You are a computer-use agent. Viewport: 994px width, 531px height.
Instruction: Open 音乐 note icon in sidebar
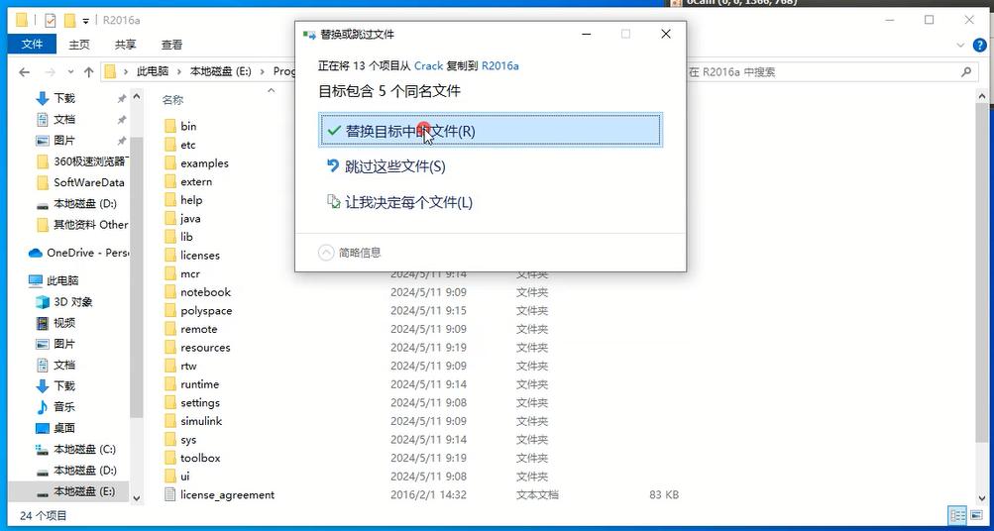coord(43,407)
